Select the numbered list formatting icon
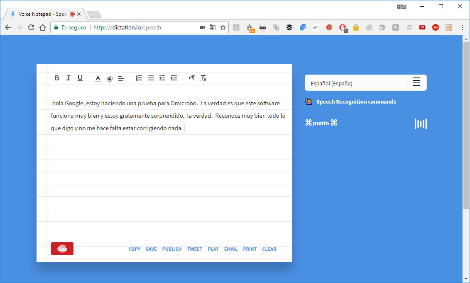The height and width of the screenshot is (283, 470). [x=139, y=78]
